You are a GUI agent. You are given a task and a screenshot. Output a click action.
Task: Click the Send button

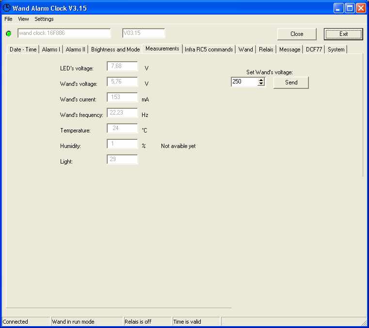(291, 82)
